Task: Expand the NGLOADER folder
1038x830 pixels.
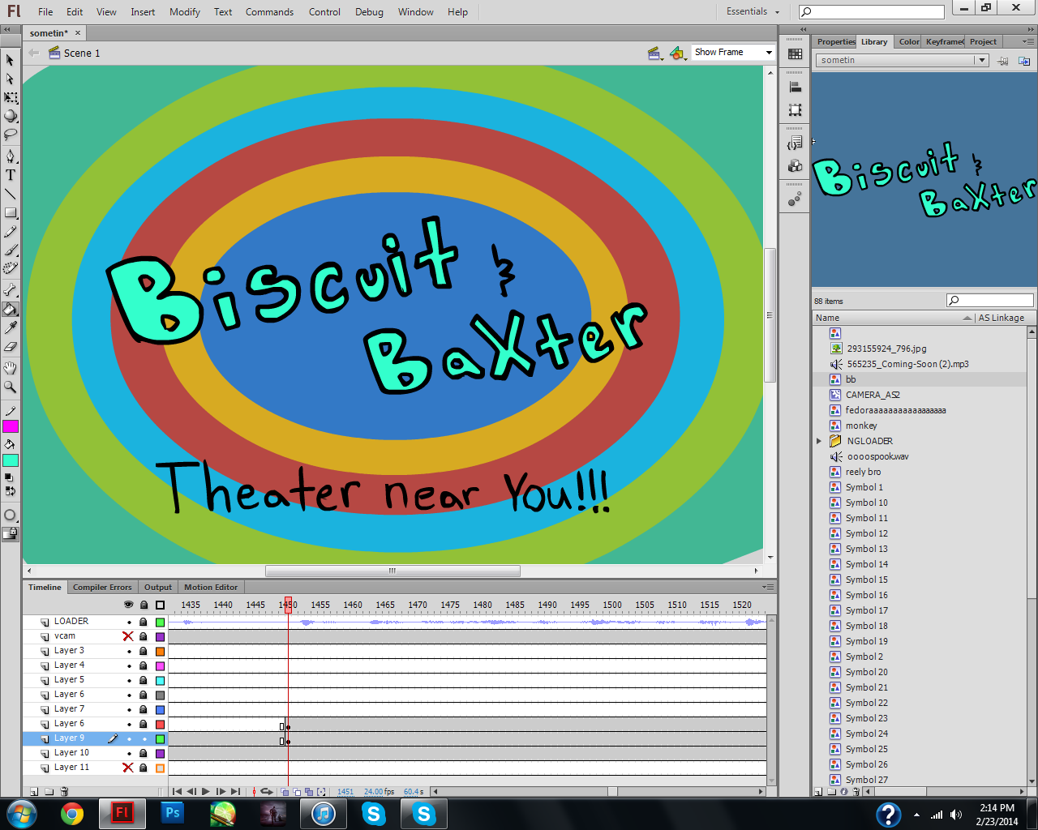Action: (819, 441)
